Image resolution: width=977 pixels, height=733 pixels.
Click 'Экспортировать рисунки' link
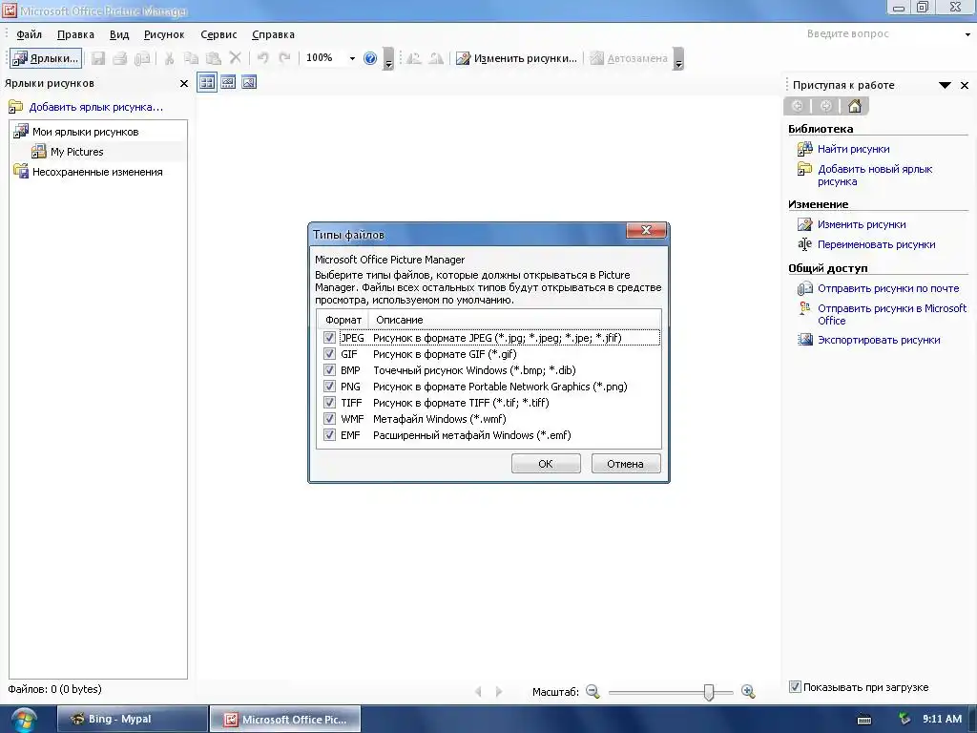click(879, 340)
